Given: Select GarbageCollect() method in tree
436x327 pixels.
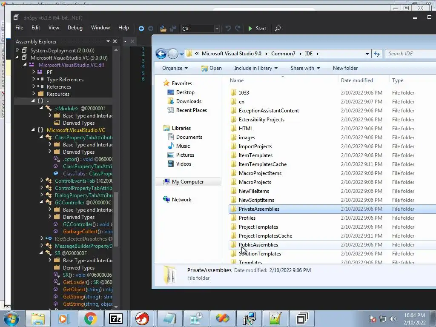Looking at the screenshot, I should (88, 231).
